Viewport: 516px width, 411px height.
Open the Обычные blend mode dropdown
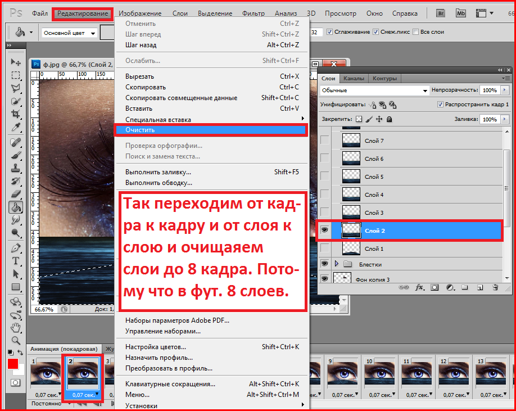(374, 90)
